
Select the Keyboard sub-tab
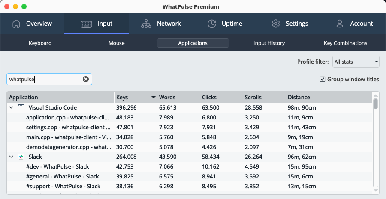(40, 43)
